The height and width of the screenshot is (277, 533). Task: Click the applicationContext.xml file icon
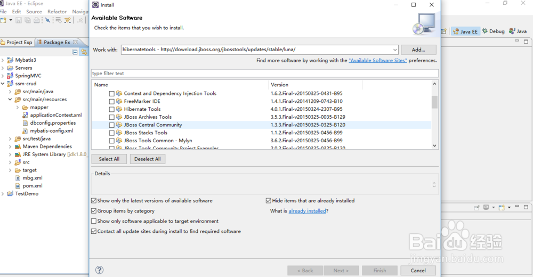pos(25,115)
